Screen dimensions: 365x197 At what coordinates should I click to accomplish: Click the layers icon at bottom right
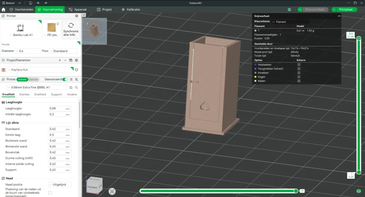(x=359, y=191)
